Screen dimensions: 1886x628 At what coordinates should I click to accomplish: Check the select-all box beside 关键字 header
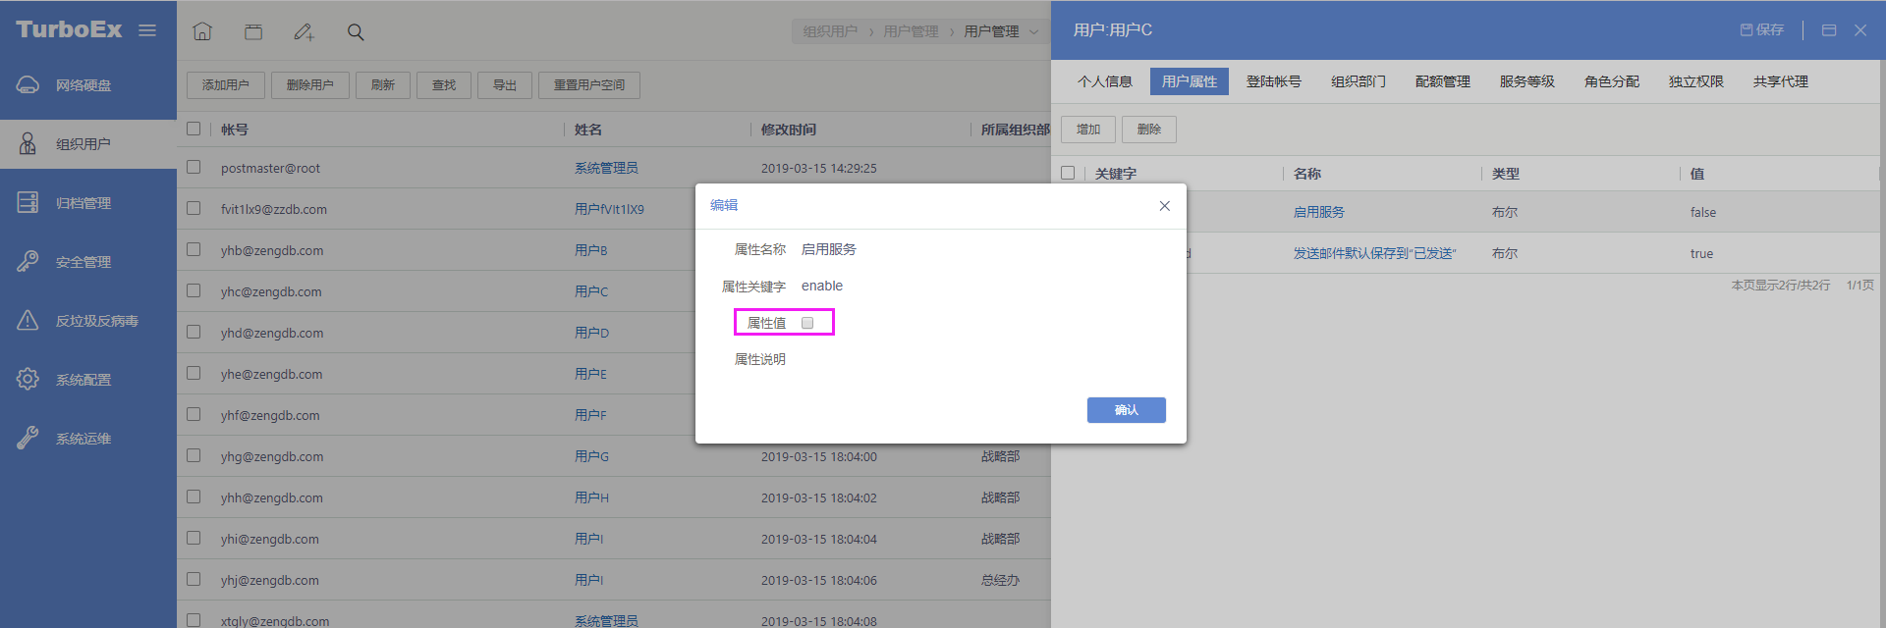[1068, 174]
